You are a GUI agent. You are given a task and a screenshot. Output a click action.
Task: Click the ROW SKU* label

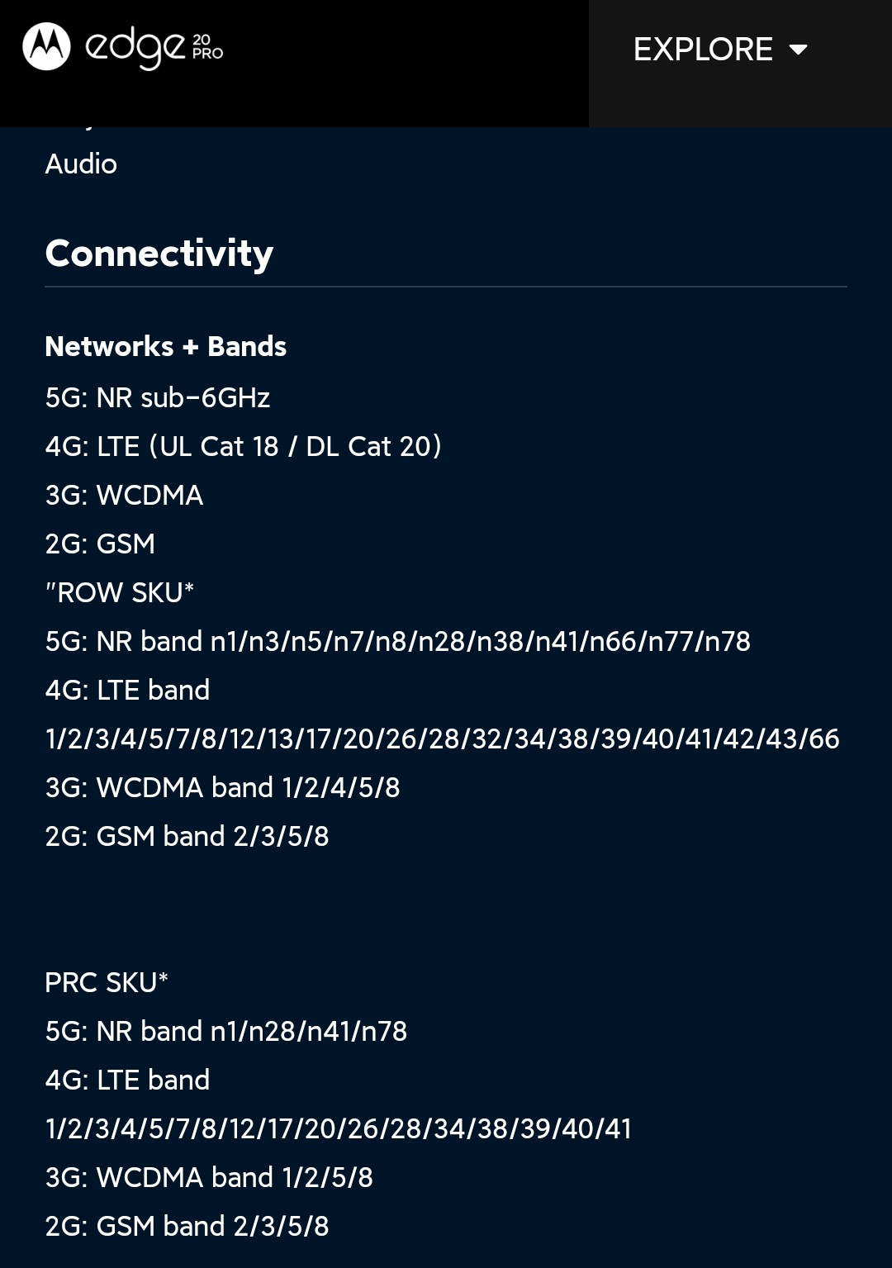pos(120,592)
